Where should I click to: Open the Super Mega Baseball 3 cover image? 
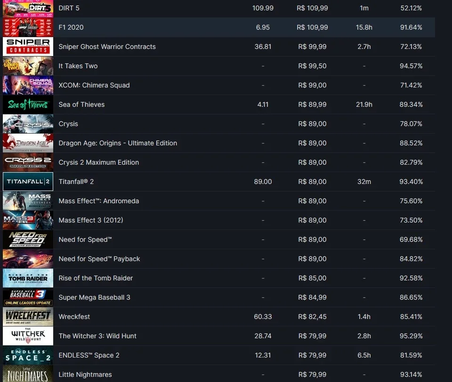point(28,297)
